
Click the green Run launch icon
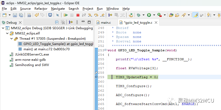149,15
